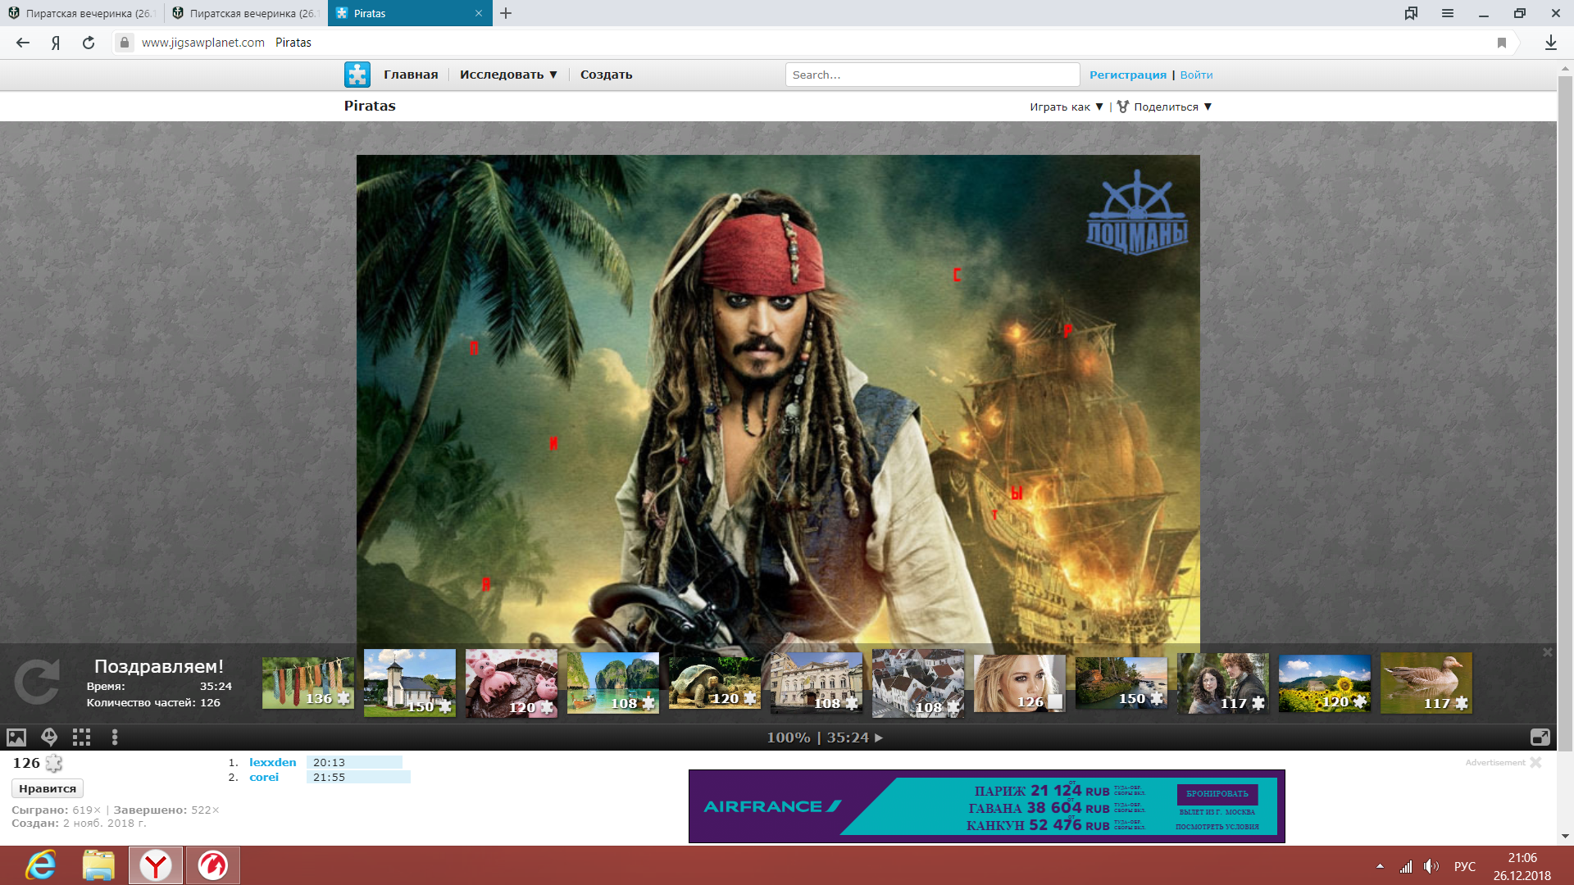Viewport: 1574px width, 885px height.
Task: Open the Создать menu item
Action: [606, 75]
